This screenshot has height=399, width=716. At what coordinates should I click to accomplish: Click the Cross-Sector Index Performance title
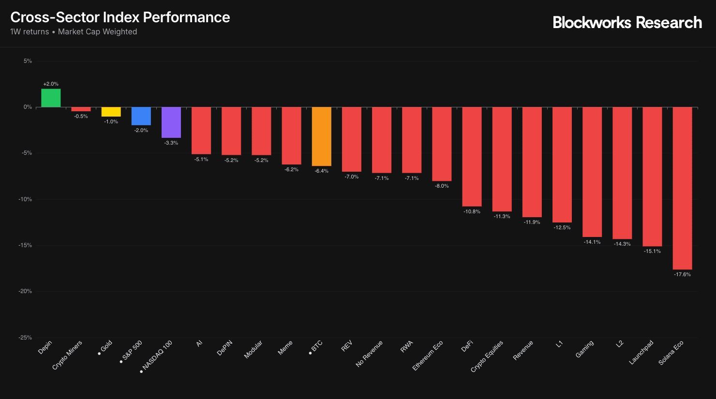(x=120, y=17)
